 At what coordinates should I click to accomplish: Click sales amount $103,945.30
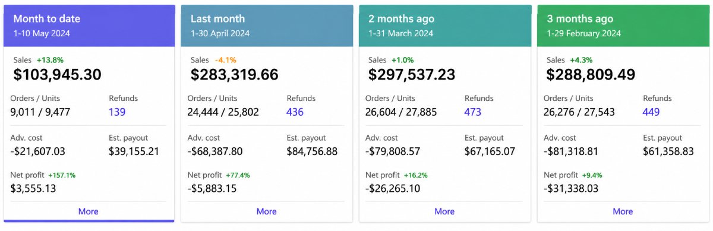click(57, 75)
